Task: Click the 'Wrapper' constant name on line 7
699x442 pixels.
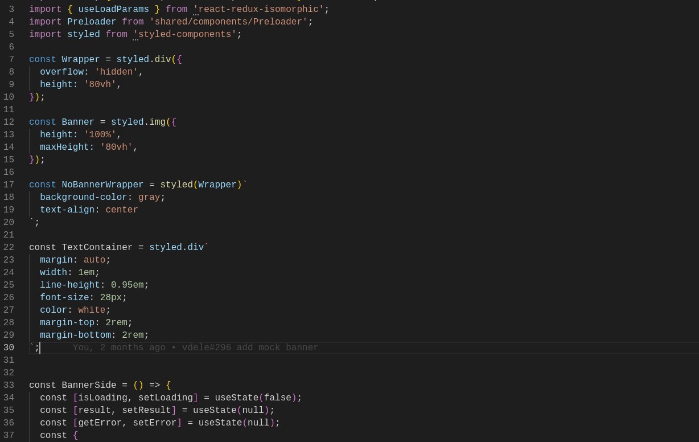Action: 81,59
